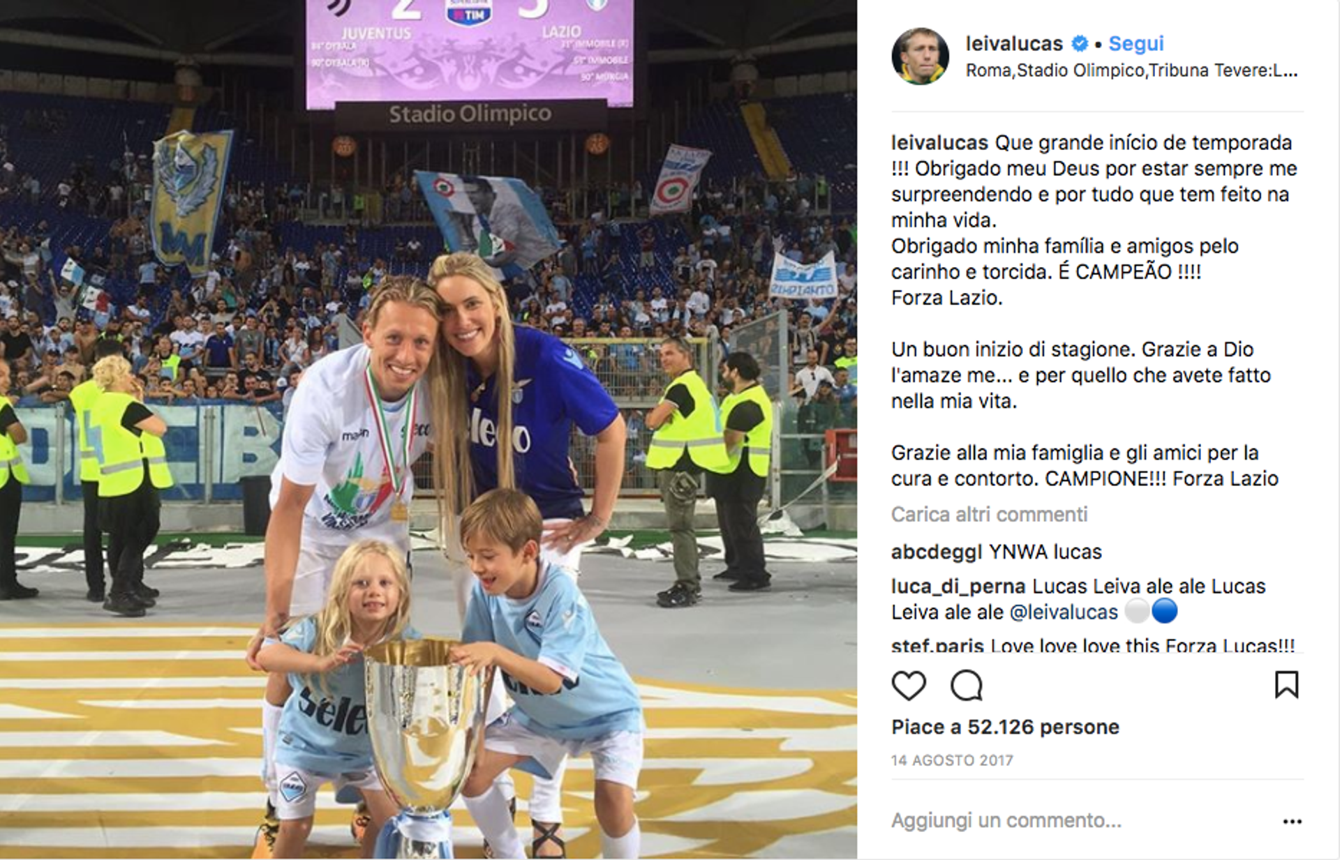Open the 14 AGOSTO 2017 post date
Screen dimensions: 1340x860
click(x=952, y=760)
